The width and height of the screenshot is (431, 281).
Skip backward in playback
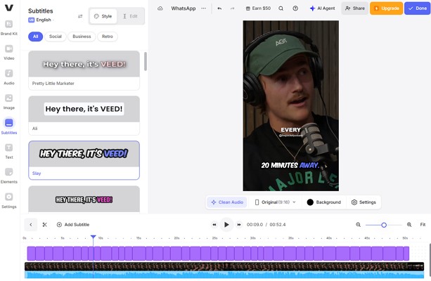click(x=214, y=225)
